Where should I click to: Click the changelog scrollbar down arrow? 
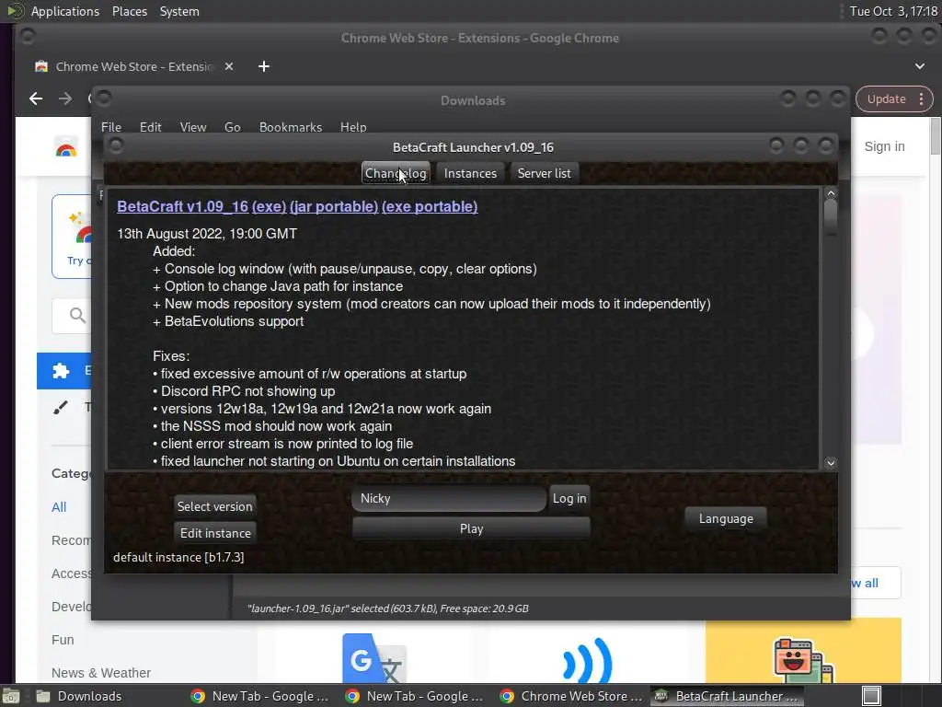click(x=831, y=463)
